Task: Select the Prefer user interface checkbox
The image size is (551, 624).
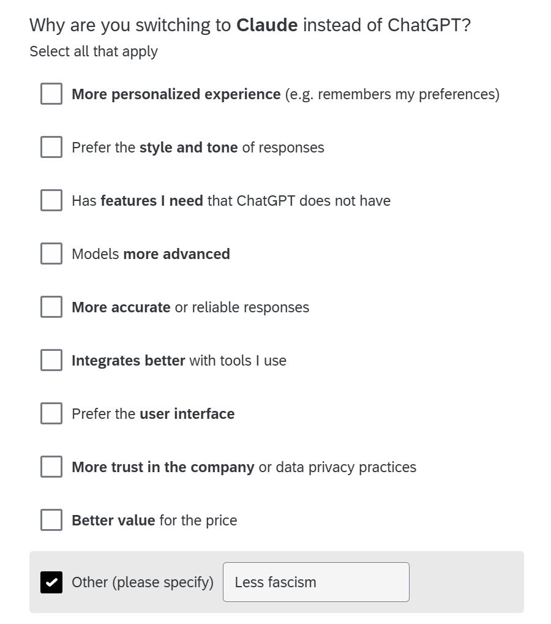Action: pos(51,414)
